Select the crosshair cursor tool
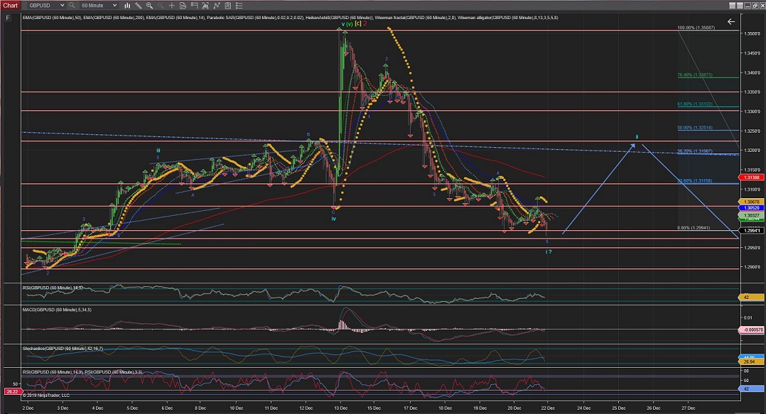Screen dimensions: 766x414 171,6
